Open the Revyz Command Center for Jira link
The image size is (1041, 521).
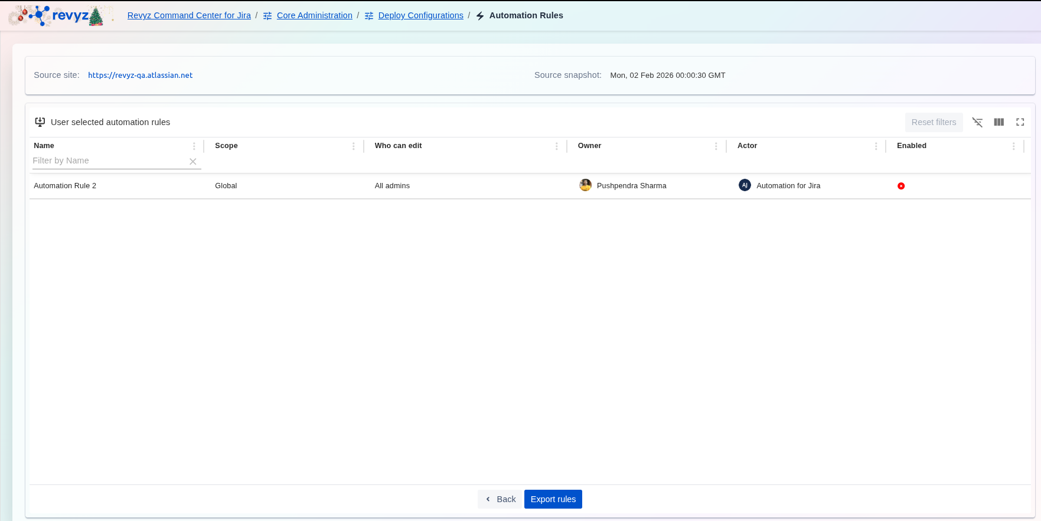189,15
